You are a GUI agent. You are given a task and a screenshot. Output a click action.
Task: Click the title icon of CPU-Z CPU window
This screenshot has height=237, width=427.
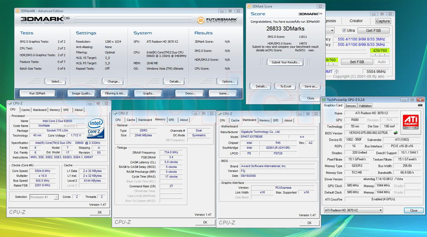coord(10,103)
